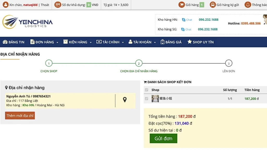Expand the ĐƠN HÀNG dropdown menu

coord(44,42)
